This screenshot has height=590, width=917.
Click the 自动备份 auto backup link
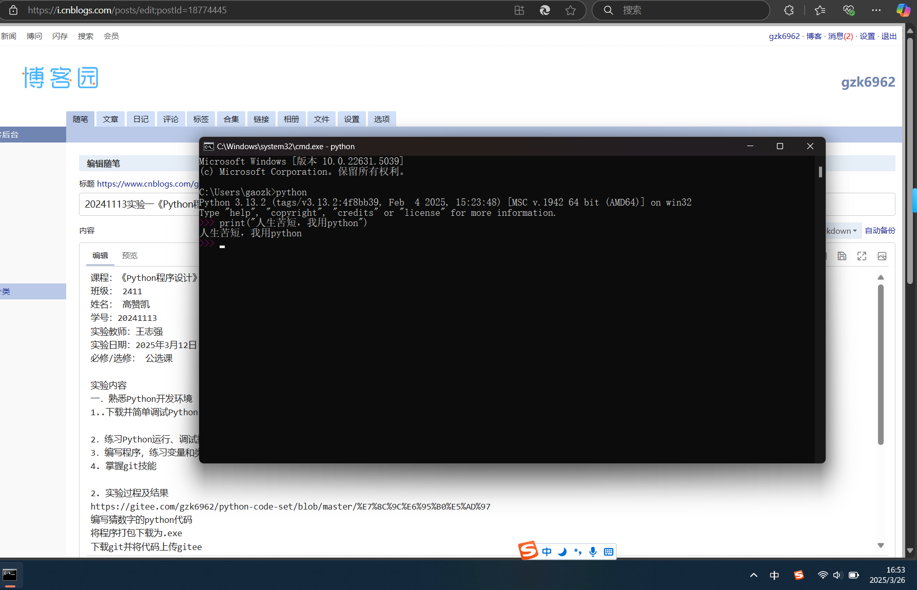[x=880, y=231]
